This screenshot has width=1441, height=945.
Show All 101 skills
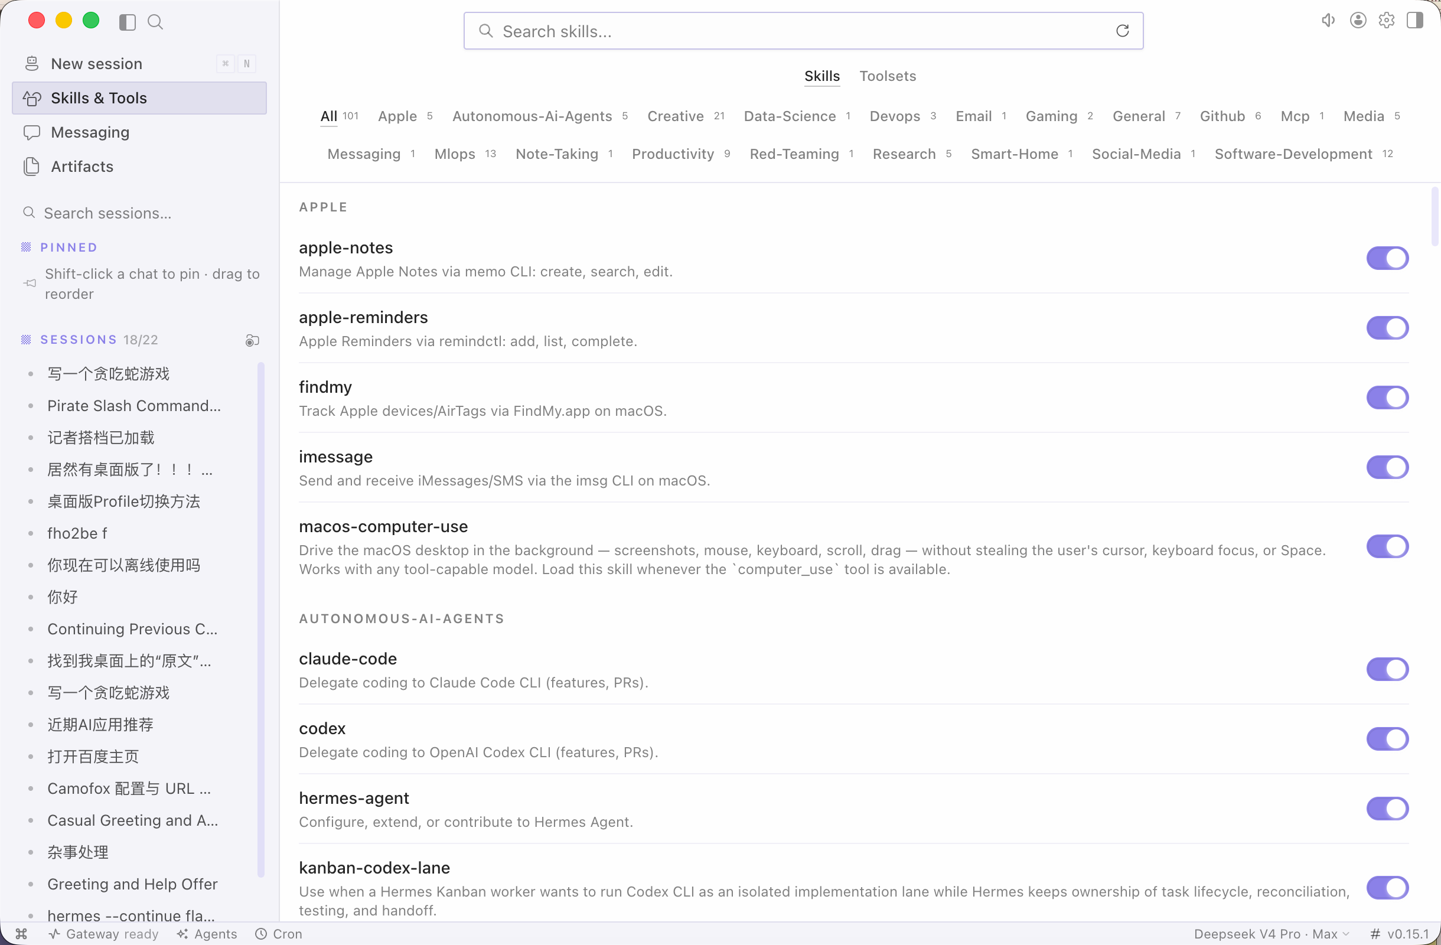[339, 116]
